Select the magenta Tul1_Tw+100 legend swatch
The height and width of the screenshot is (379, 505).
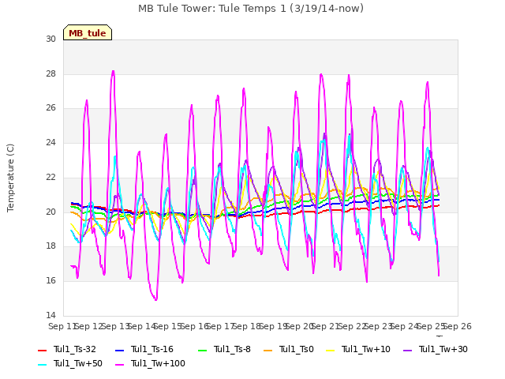click(119, 364)
